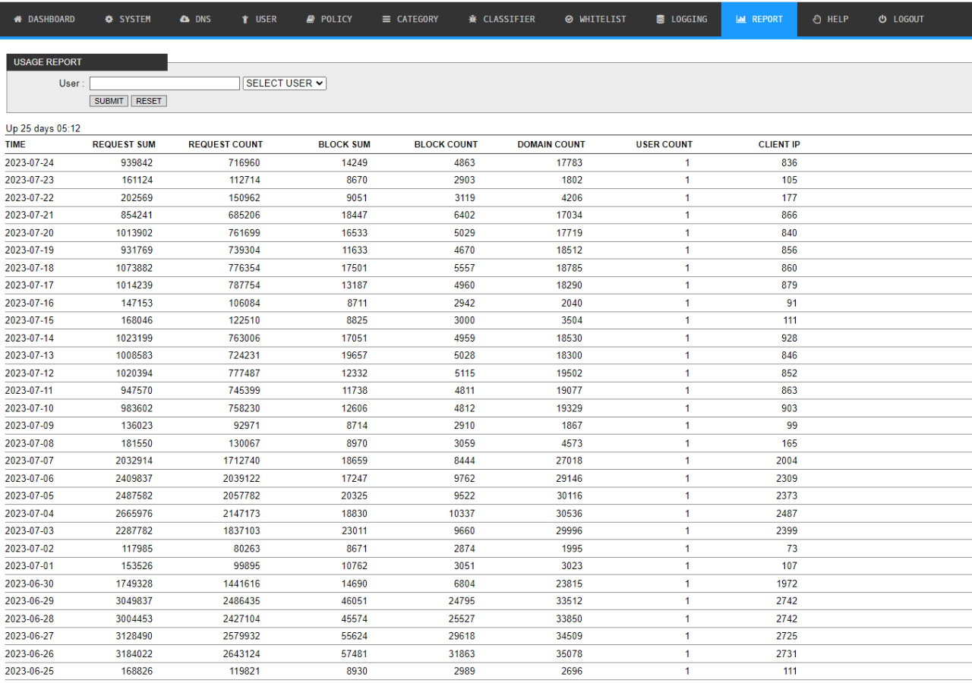This screenshot has height=683, width=972.
Task: Go to the DNS menu label
Action: 203,19
